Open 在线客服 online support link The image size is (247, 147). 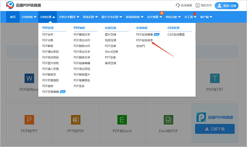(184, 5)
